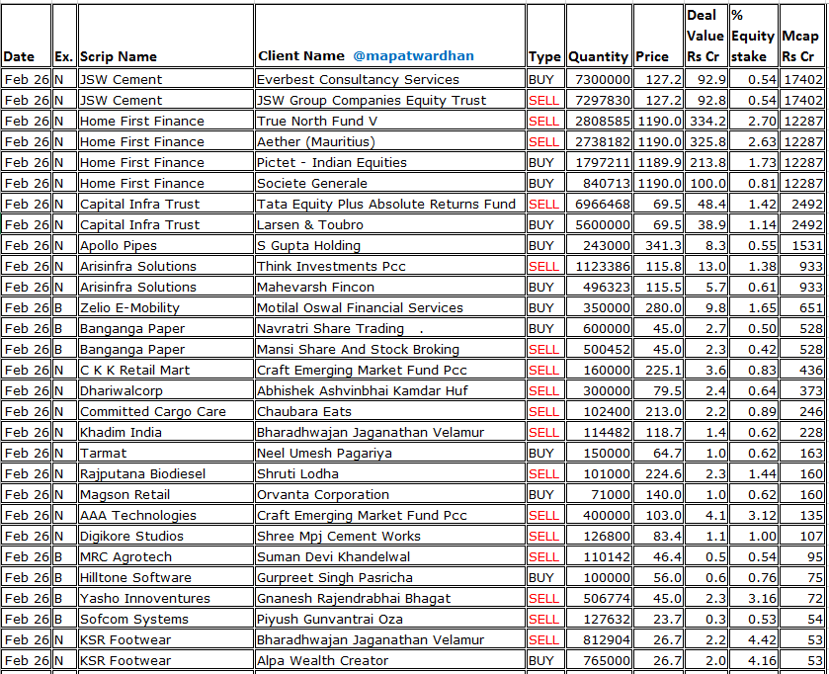
Task: Click 'Suman Devi Khandelwal' client cell
Action: 390,556
